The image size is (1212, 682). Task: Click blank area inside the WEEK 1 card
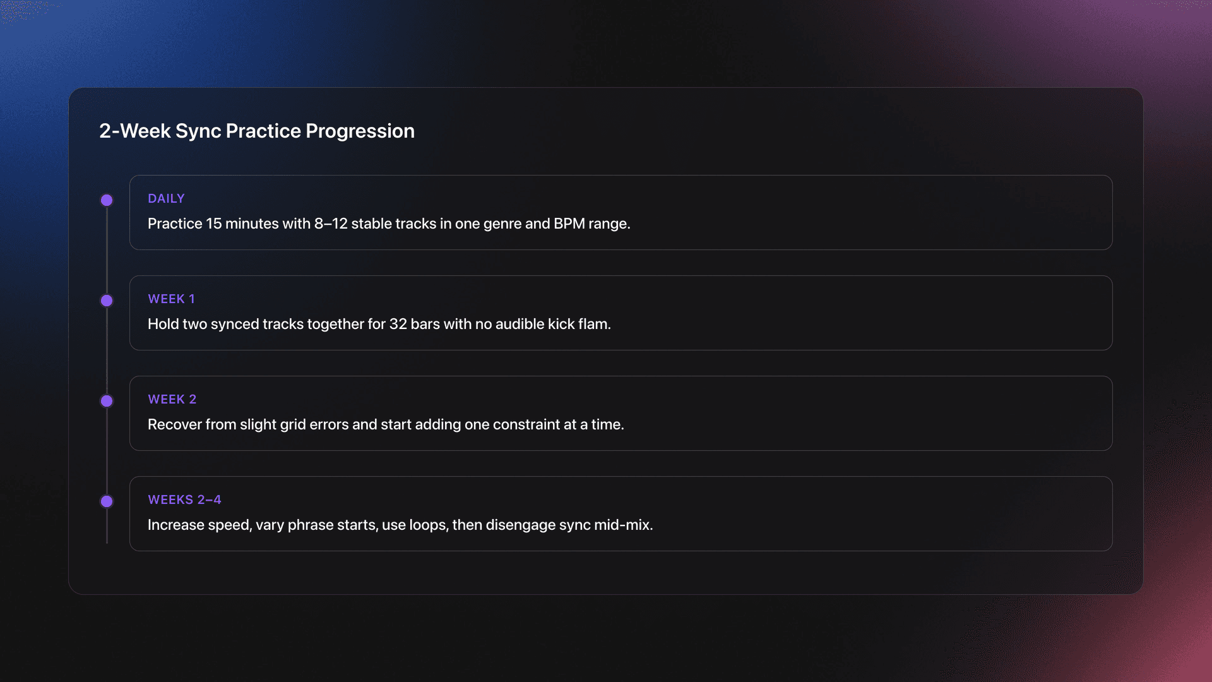click(884, 313)
